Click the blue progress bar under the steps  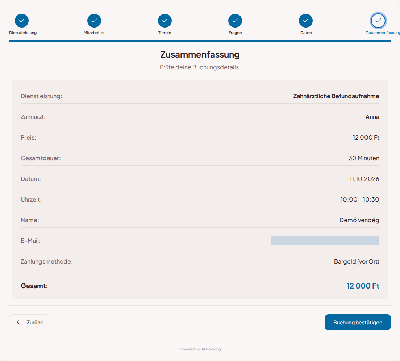click(200, 41)
